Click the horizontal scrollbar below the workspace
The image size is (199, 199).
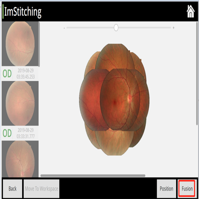click(93, 175)
